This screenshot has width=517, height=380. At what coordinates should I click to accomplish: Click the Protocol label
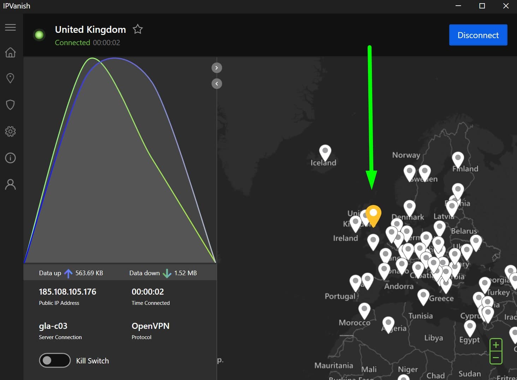142,337
